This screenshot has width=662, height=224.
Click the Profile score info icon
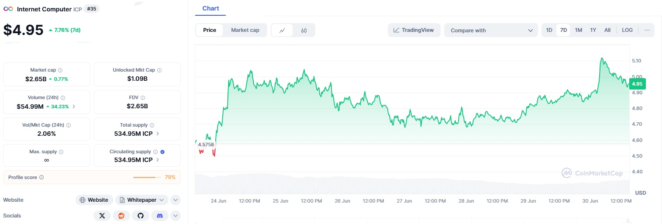pyautogui.click(x=41, y=178)
